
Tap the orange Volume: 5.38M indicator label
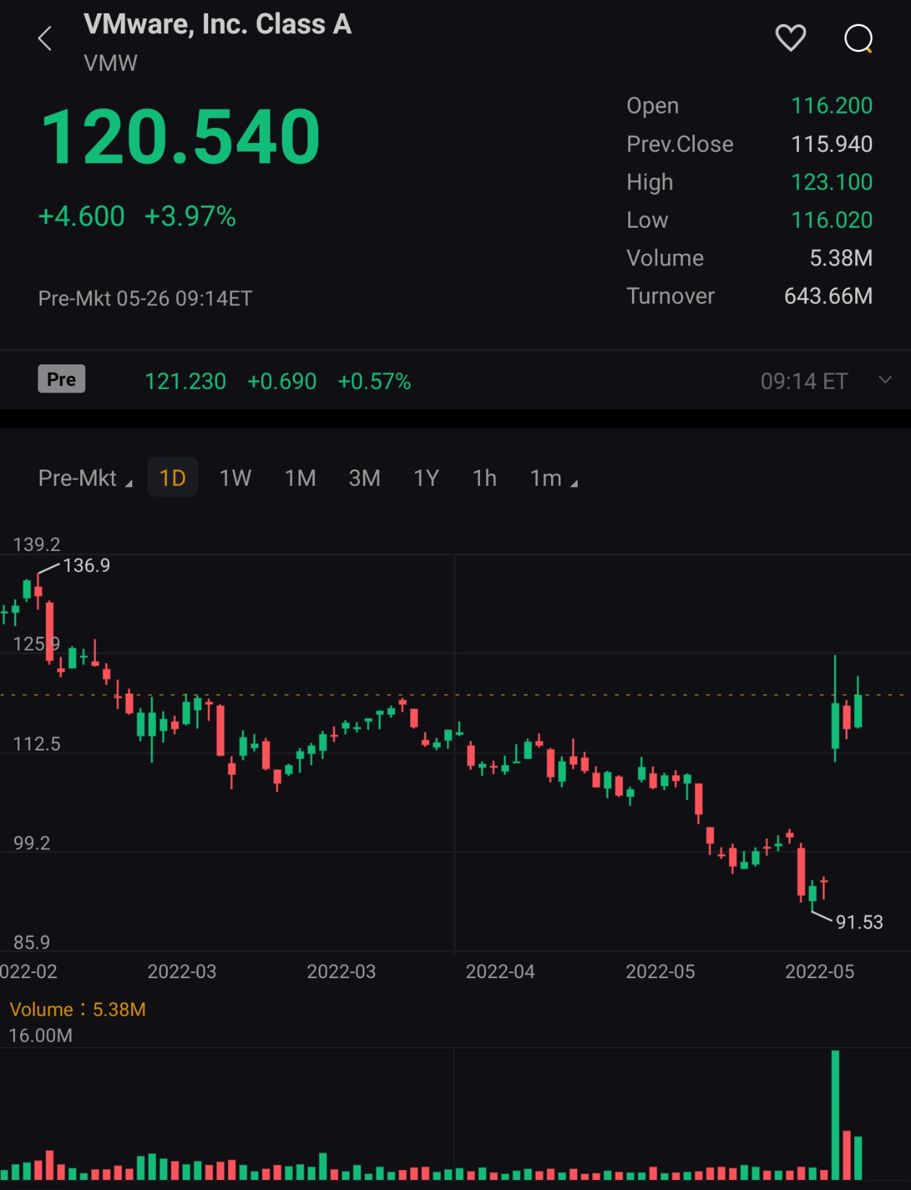pyautogui.click(x=77, y=1009)
